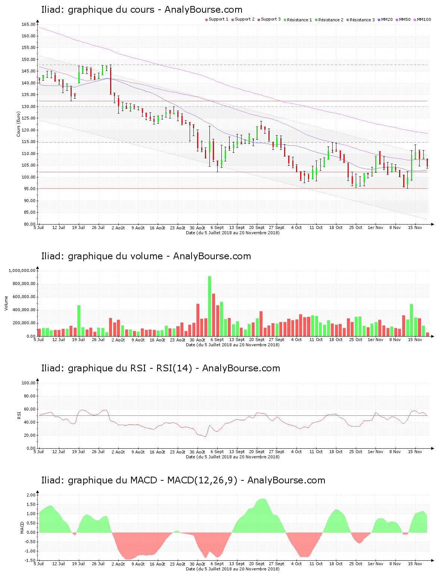
Task: Select the "Support 1" legend label
Action: click(x=218, y=19)
